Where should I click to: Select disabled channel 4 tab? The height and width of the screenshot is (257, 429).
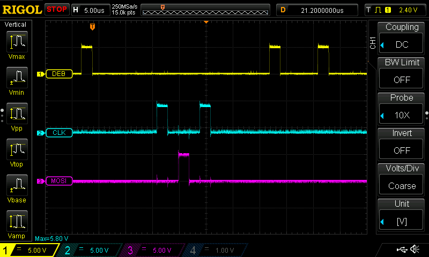pos(216,250)
